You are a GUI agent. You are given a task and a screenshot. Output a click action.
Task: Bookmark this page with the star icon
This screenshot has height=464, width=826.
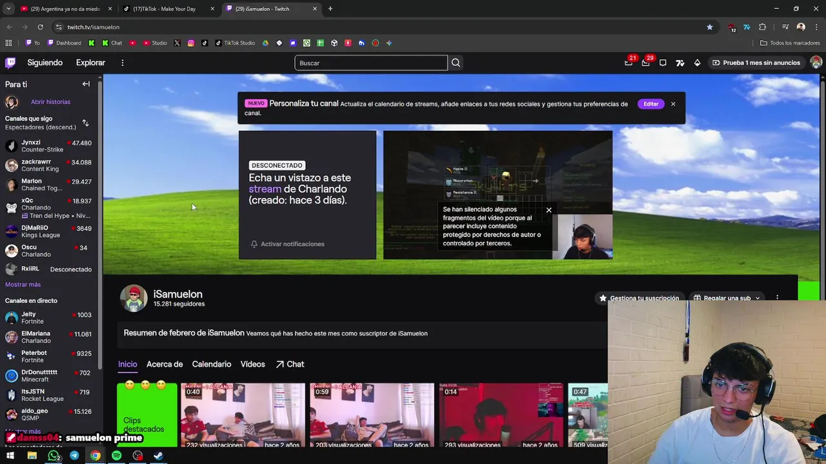(x=710, y=27)
